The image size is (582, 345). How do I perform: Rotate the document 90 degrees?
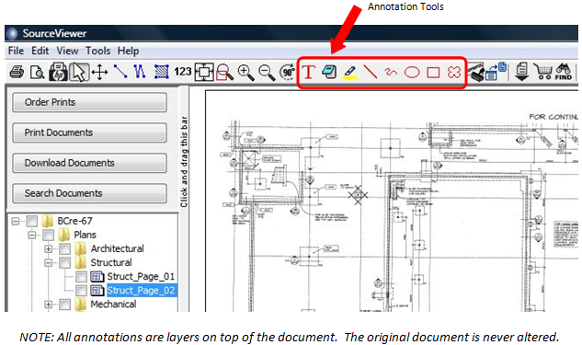(x=288, y=72)
